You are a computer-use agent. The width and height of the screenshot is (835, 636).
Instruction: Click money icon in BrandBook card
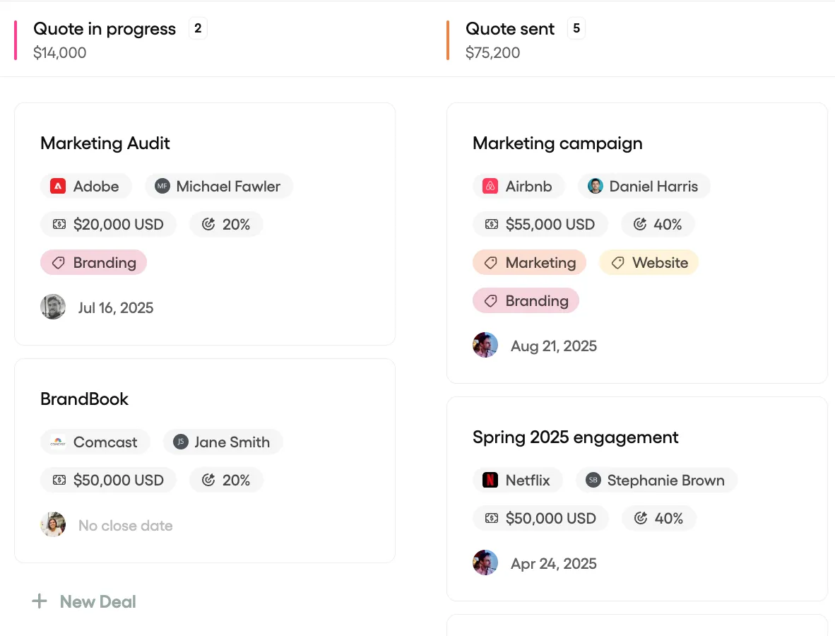tap(59, 480)
